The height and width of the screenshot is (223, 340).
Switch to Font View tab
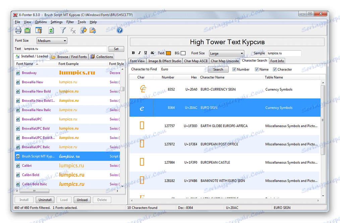pos(137,61)
